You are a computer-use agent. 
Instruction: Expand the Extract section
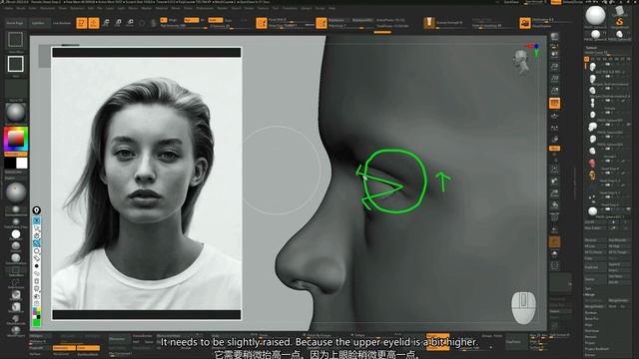tap(590, 355)
